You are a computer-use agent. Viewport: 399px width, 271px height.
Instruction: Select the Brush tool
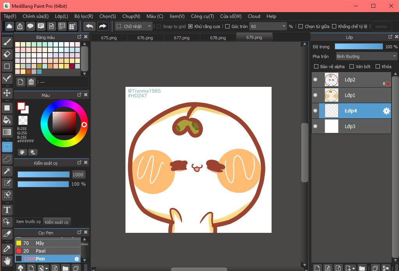coord(7,42)
